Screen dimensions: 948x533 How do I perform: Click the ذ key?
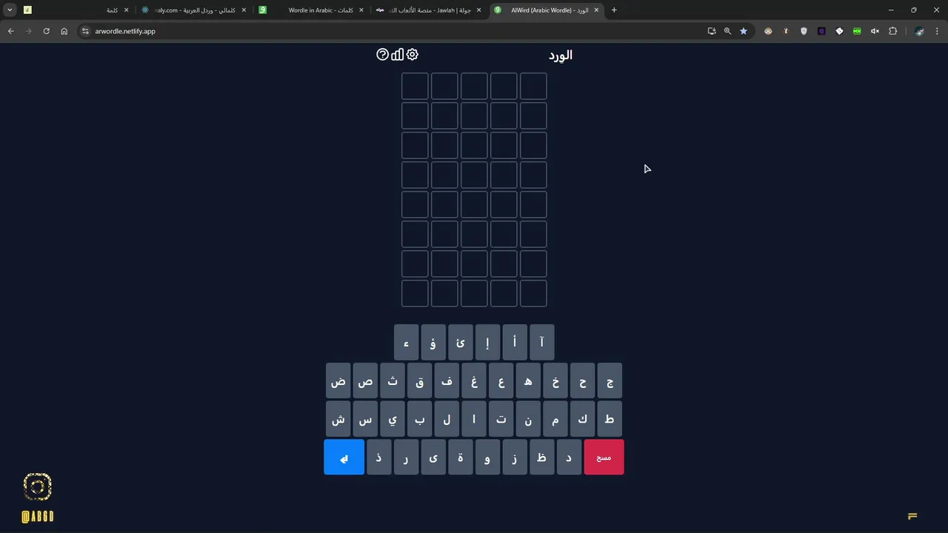378,457
